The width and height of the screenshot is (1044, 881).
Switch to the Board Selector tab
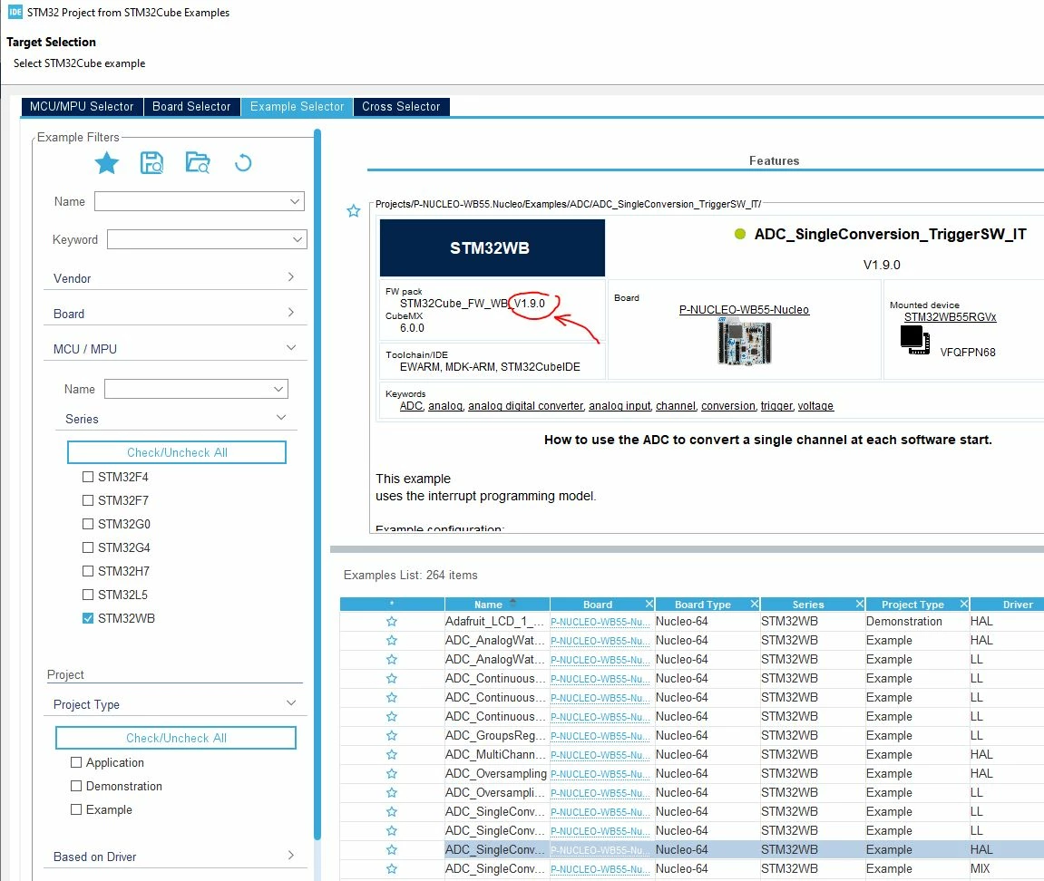pyautogui.click(x=191, y=106)
